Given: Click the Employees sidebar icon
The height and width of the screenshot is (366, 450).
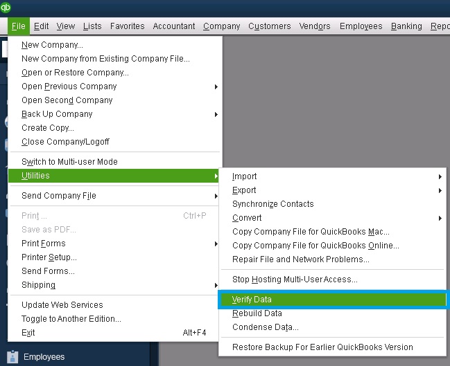Looking at the screenshot, I should click(x=12, y=357).
